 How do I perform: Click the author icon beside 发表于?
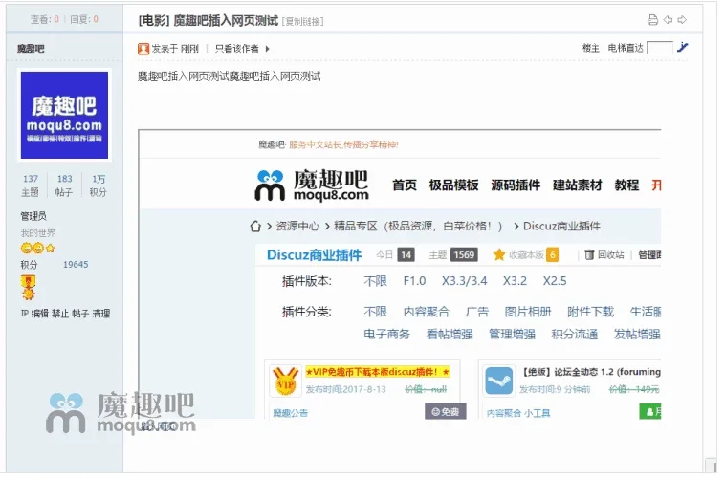[x=143, y=49]
